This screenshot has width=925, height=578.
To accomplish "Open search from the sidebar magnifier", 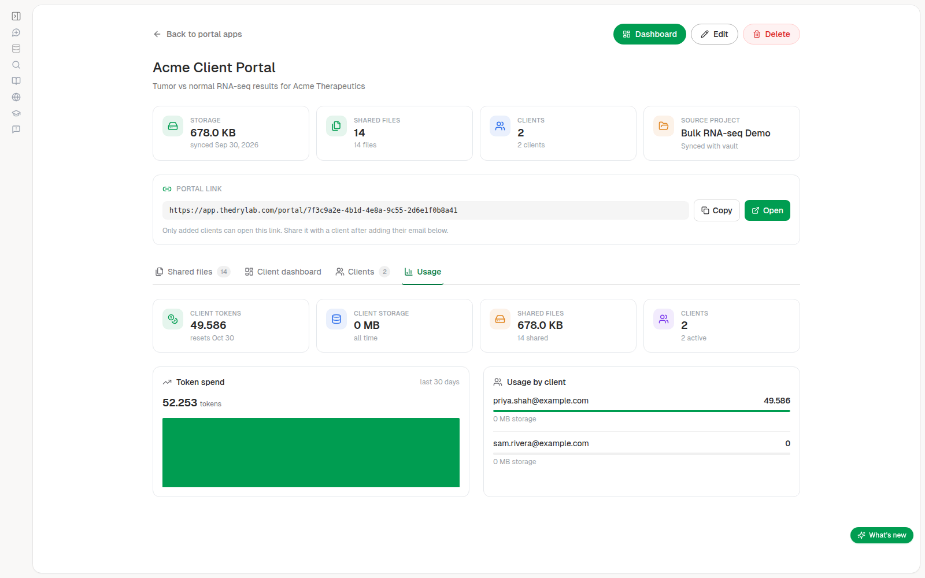I will point(16,65).
